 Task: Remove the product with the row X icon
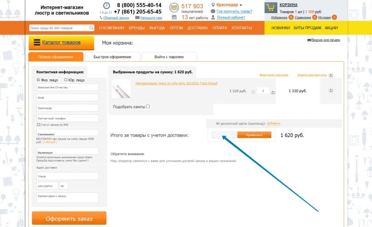330,90
